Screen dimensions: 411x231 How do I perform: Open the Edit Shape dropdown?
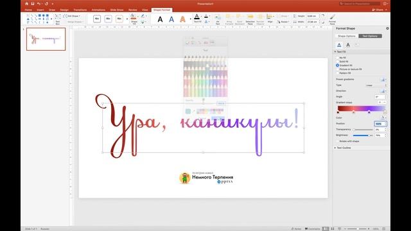tap(71, 16)
